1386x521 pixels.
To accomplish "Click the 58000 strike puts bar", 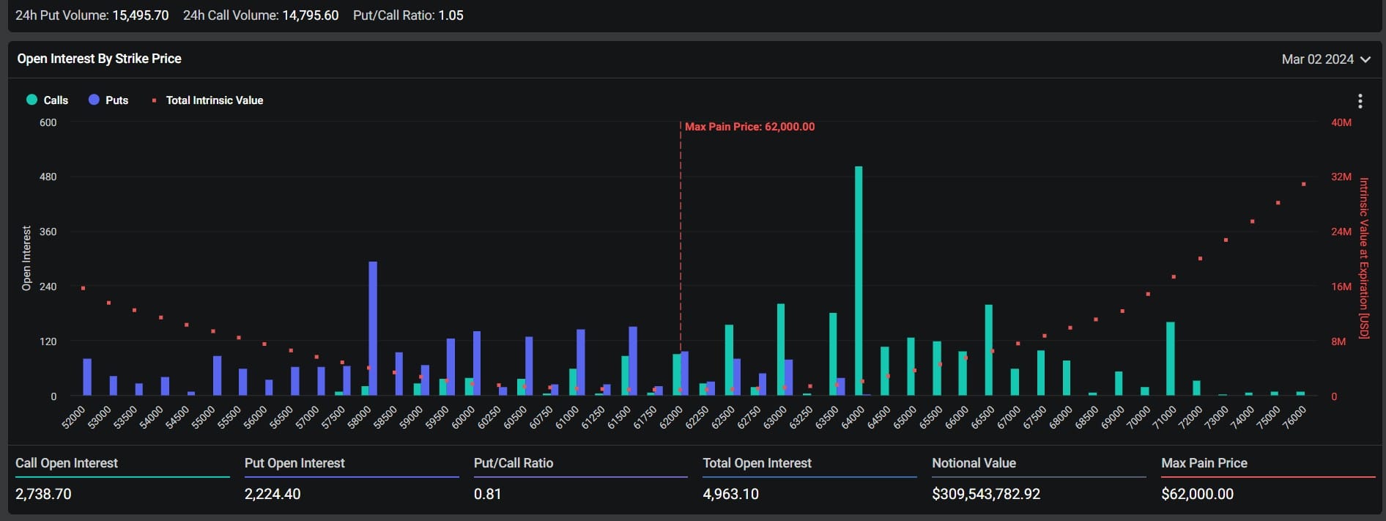I will [373, 328].
